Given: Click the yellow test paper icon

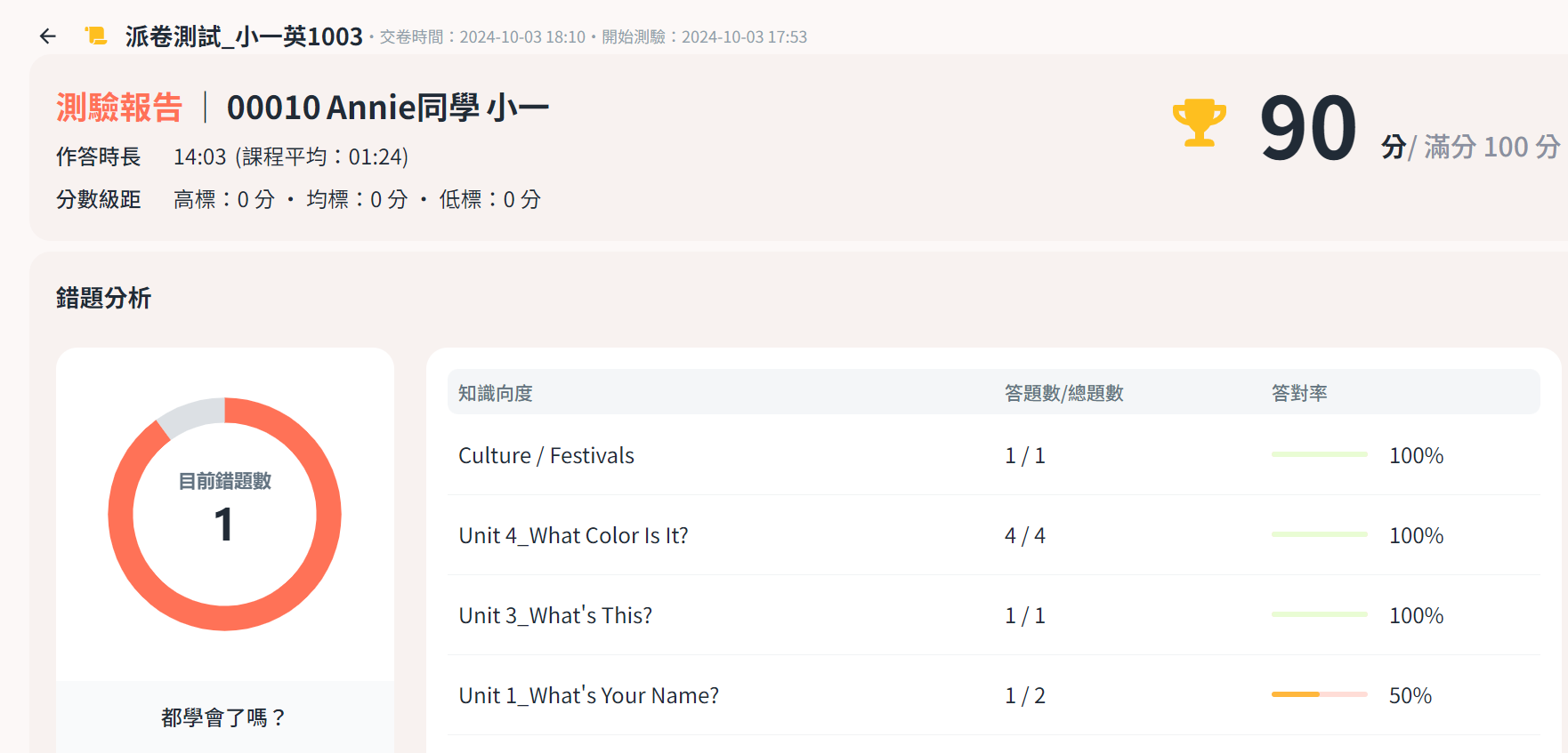Looking at the screenshot, I should (96, 36).
